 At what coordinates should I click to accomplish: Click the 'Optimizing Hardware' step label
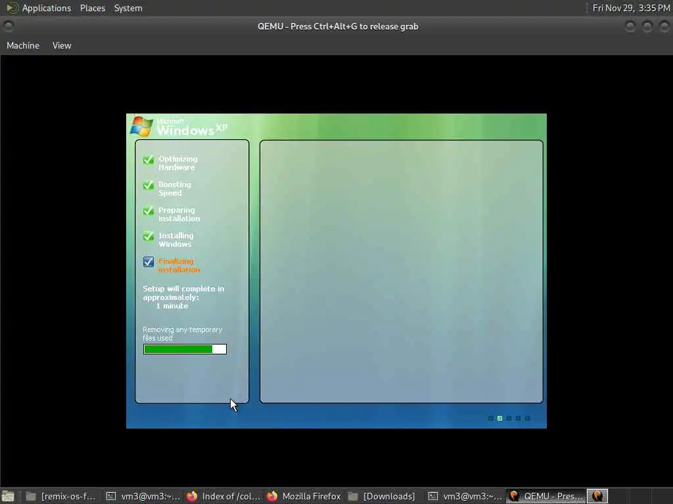[177, 163]
